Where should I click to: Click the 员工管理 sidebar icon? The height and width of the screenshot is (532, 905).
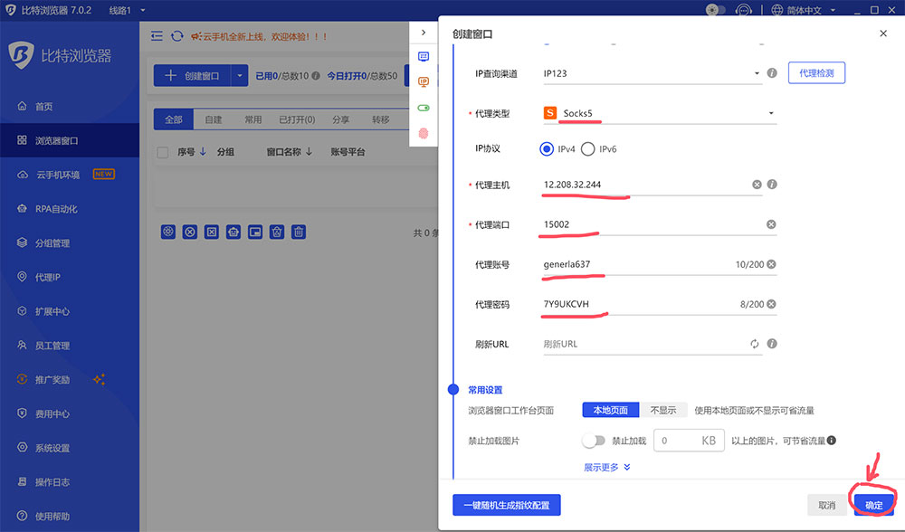(22, 345)
